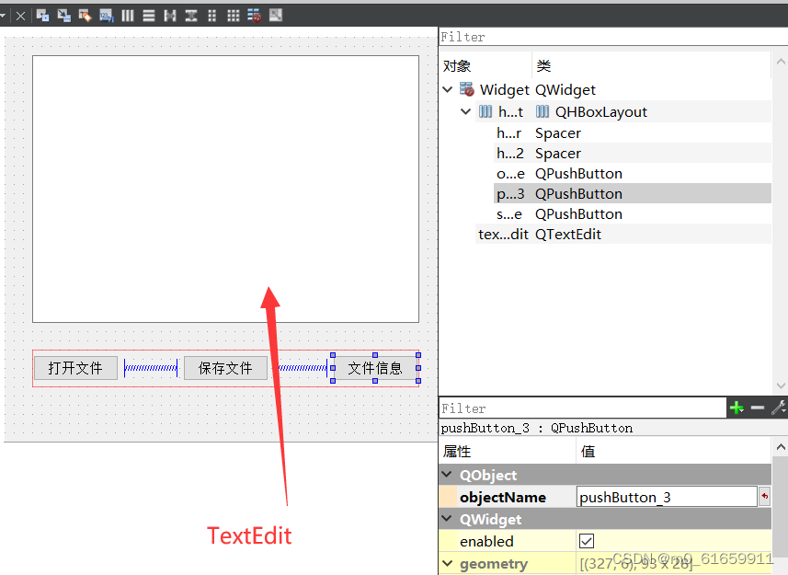
Task: Collapse the QObject property section
Action: (x=447, y=475)
